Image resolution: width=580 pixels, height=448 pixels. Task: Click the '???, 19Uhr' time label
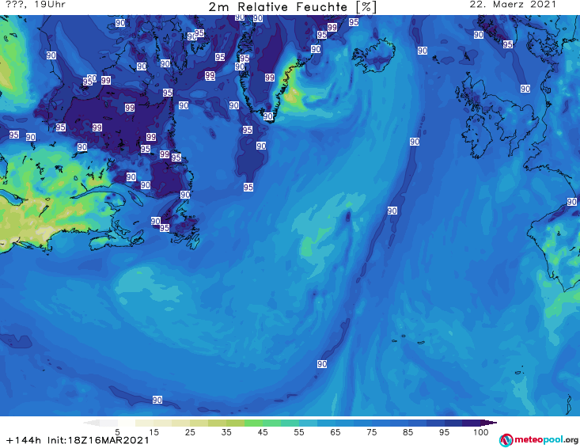coord(36,5)
